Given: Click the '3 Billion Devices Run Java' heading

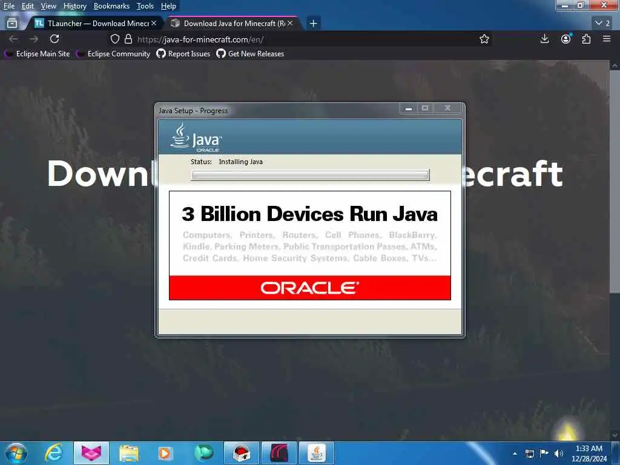Looking at the screenshot, I should (x=309, y=214).
